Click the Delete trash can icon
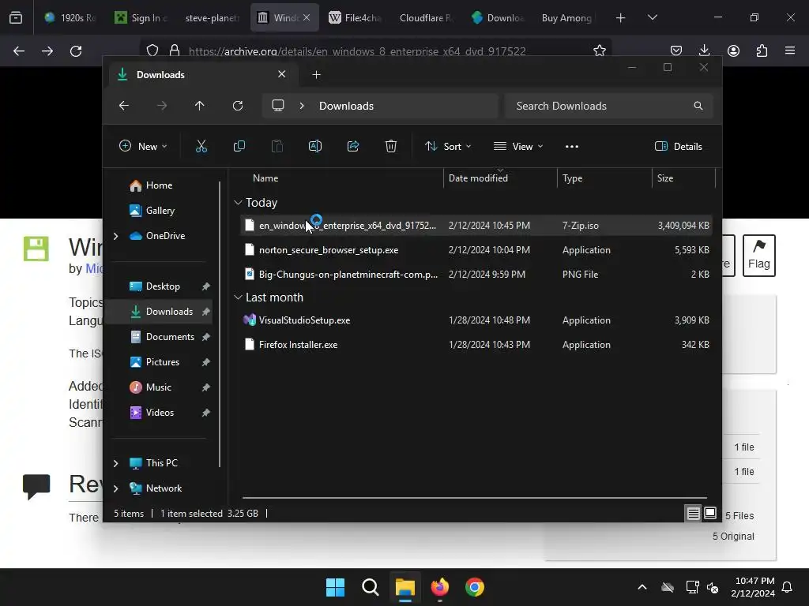This screenshot has width=809, height=606. click(x=390, y=146)
